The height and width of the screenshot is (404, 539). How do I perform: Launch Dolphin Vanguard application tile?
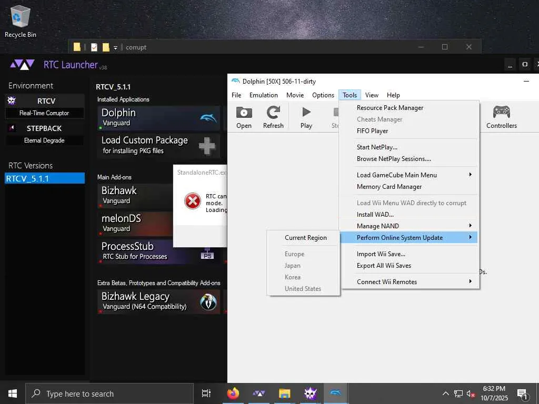coord(158,118)
